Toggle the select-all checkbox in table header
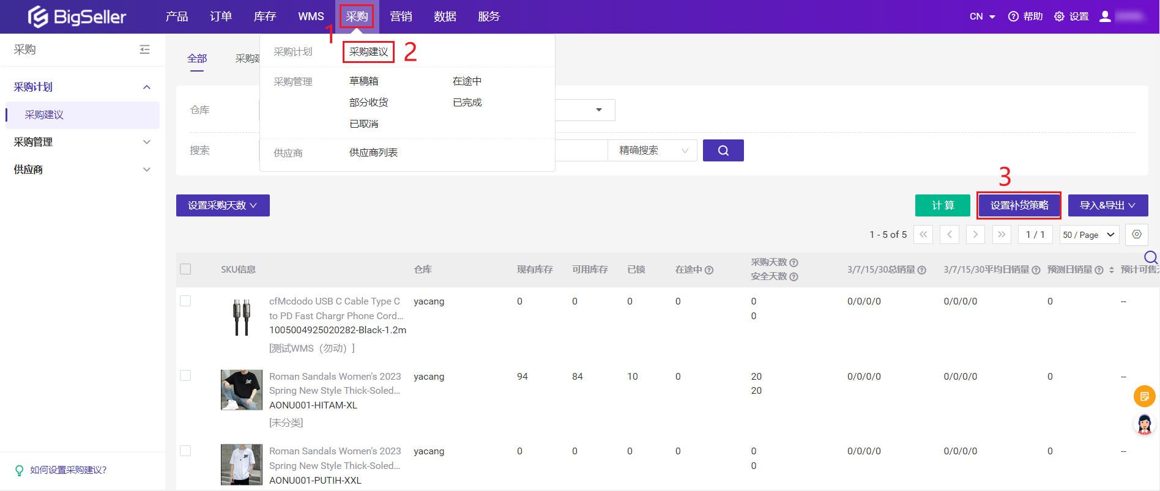This screenshot has height=491, width=1160. (185, 269)
